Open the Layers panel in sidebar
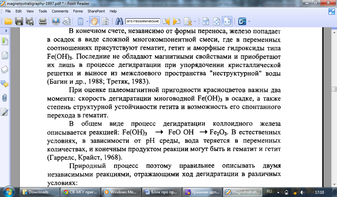 pyautogui.click(x=5, y=70)
